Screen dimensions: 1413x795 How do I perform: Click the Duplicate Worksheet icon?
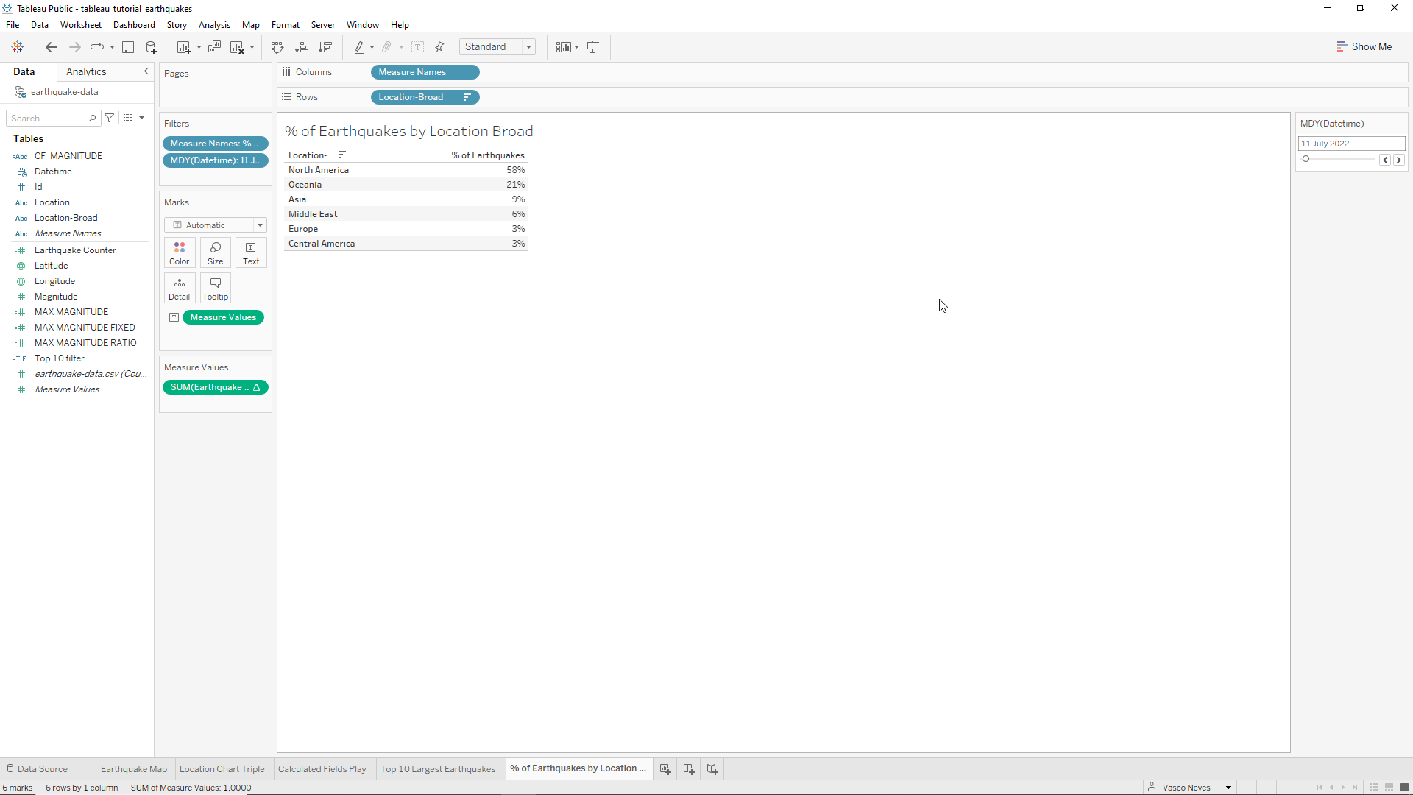214,47
